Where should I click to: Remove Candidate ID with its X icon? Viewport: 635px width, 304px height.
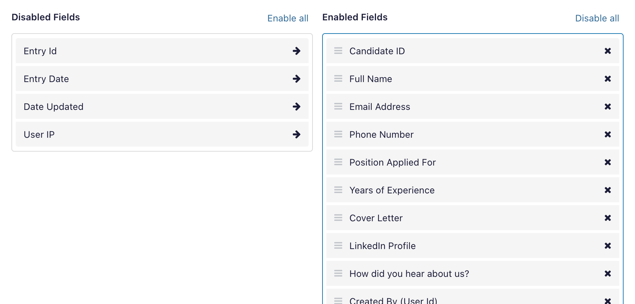pos(608,51)
